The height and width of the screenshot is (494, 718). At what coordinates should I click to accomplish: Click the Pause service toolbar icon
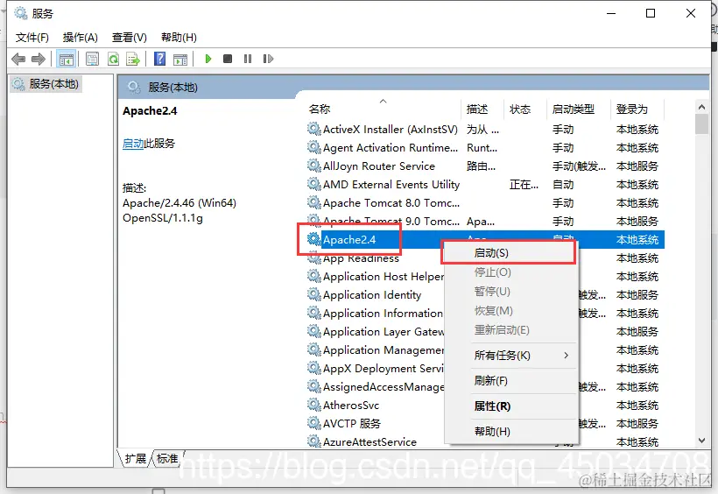(x=248, y=59)
